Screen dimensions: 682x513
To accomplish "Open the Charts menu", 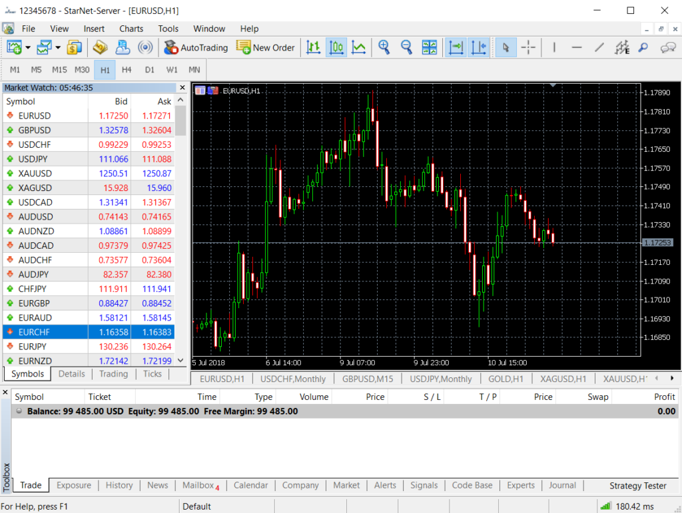I will [x=131, y=29].
